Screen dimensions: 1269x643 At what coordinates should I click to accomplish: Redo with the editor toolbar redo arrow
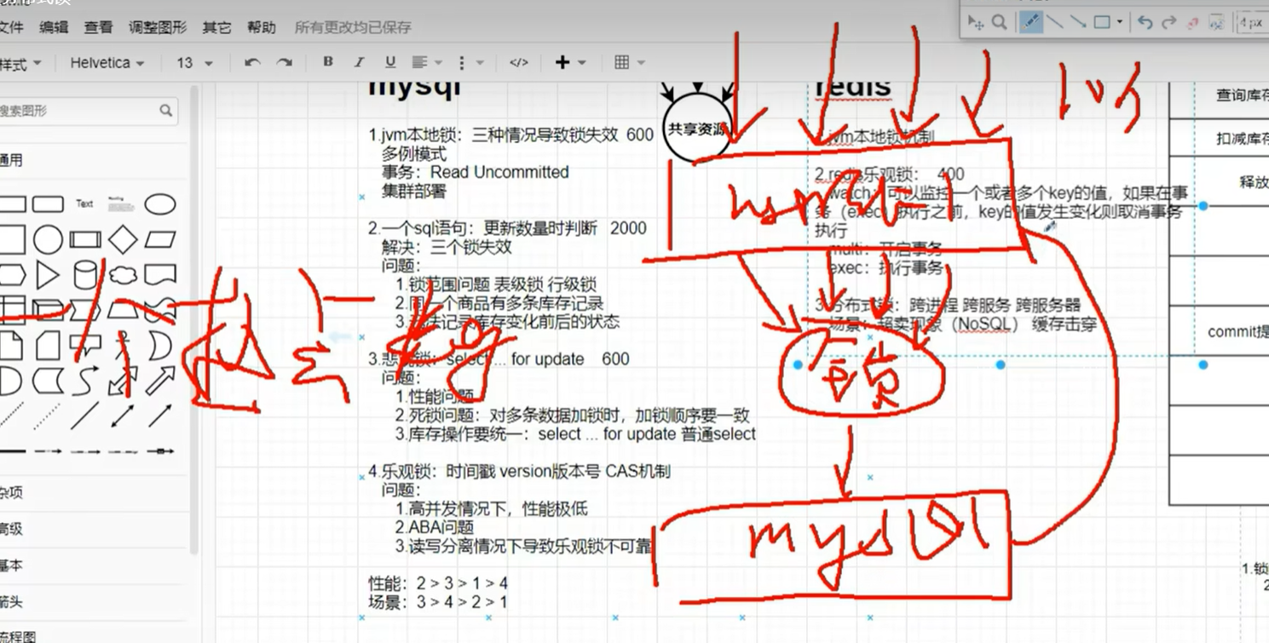point(285,63)
